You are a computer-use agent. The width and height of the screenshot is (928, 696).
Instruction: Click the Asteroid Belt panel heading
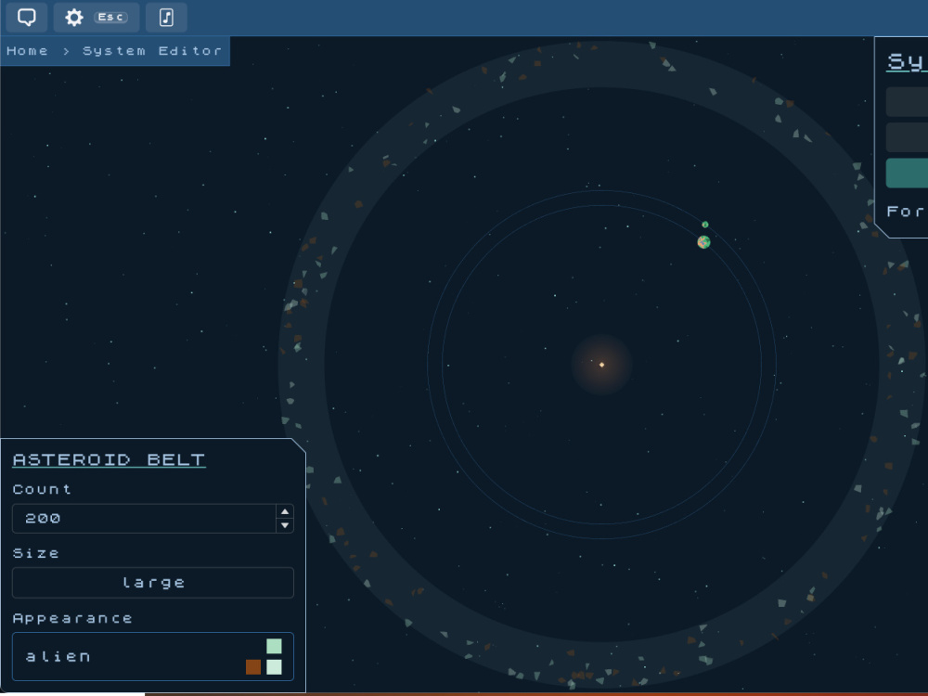(x=109, y=460)
